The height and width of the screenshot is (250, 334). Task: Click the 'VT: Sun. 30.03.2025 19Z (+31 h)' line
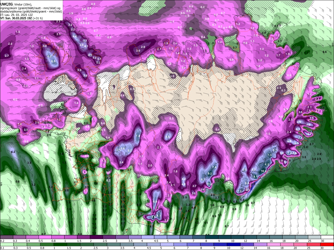coord(21,18)
